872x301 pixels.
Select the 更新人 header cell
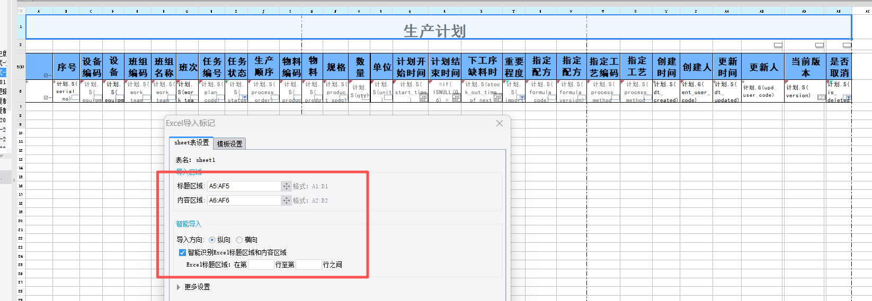(x=763, y=67)
